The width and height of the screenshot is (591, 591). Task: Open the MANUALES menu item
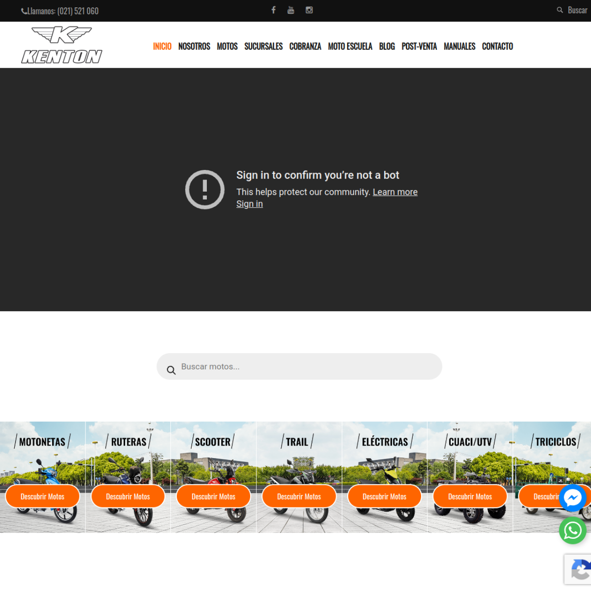[x=459, y=46]
